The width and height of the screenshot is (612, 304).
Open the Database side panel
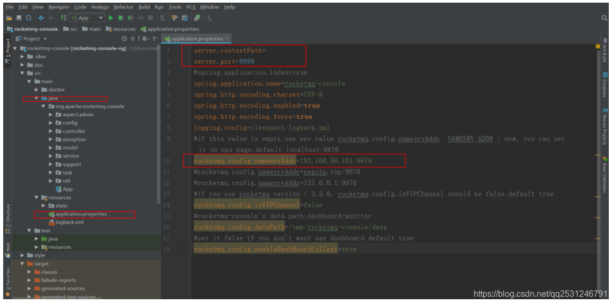point(605,85)
